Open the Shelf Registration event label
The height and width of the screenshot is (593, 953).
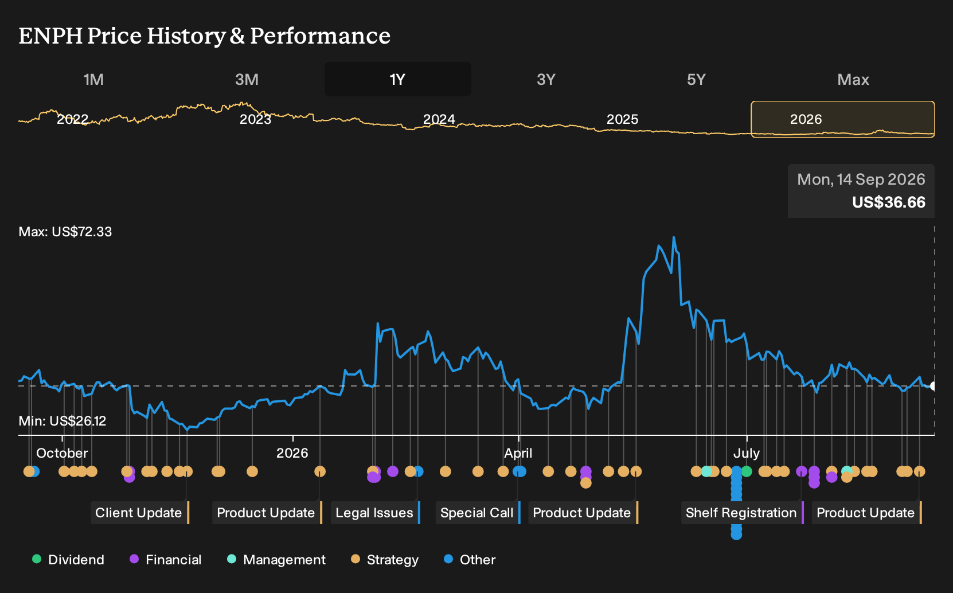(743, 513)
